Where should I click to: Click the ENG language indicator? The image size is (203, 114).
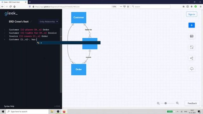tap(186, 111)
